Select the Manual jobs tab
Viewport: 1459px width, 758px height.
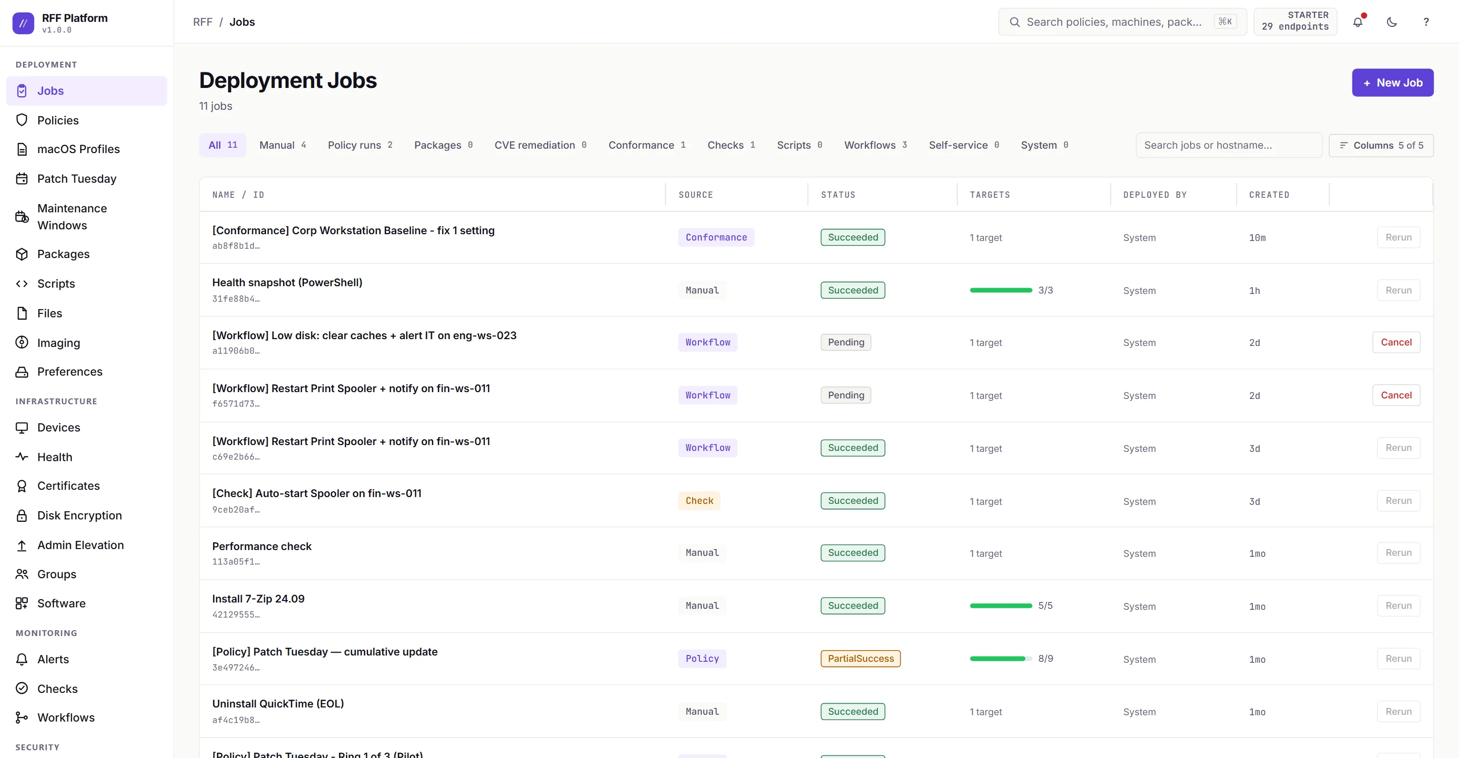coord(282,145)
